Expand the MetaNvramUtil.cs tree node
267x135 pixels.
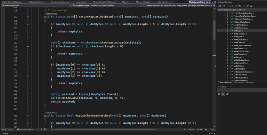click(x=227, y=63)
